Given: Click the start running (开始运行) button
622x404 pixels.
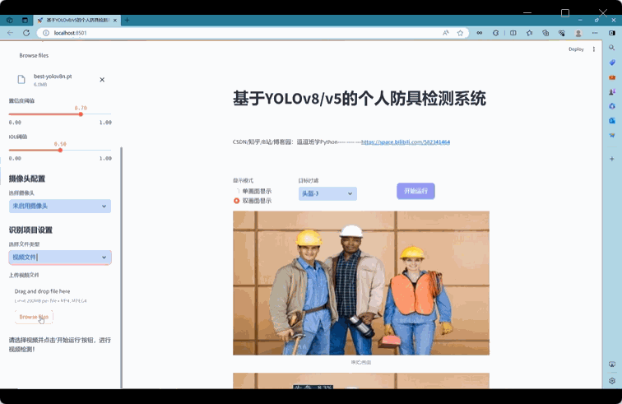Looking at the screenshot, I should [x=415, y=191].
